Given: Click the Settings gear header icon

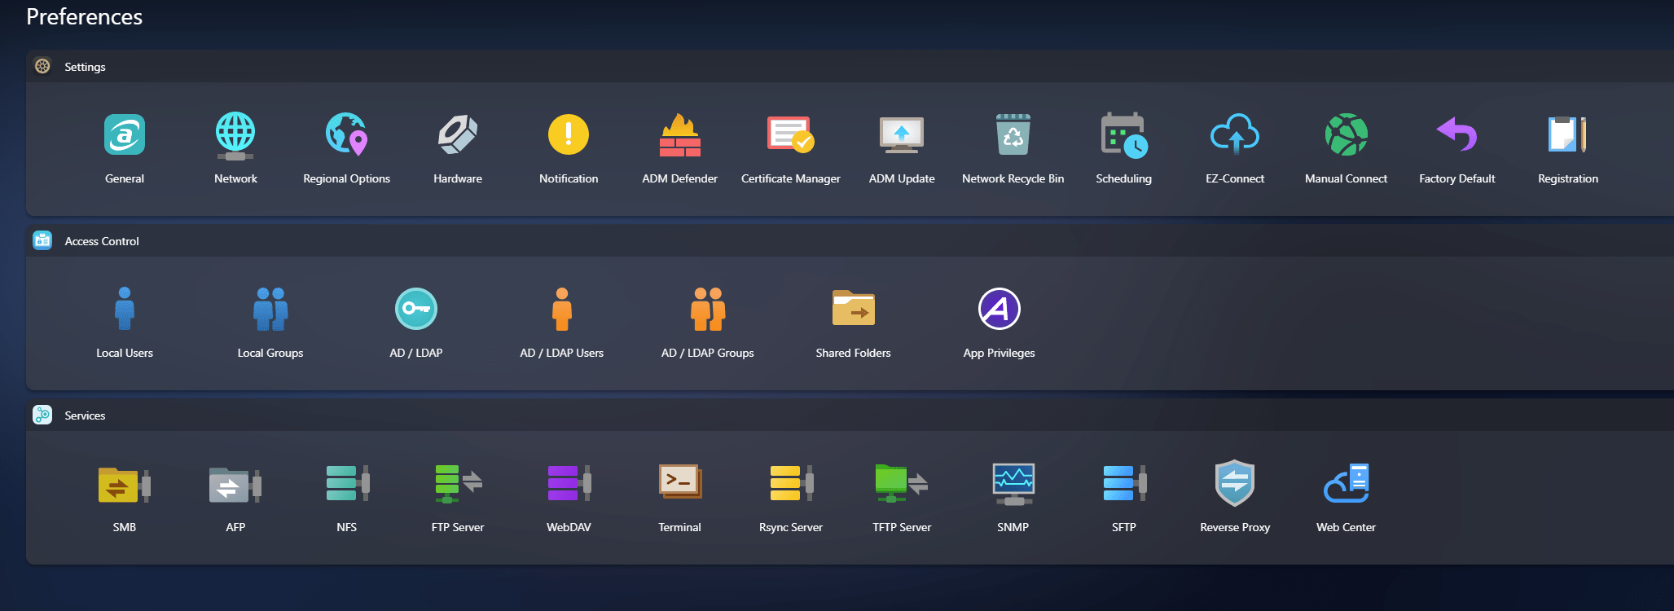Looking at the screenshot, I should point(42,66).
